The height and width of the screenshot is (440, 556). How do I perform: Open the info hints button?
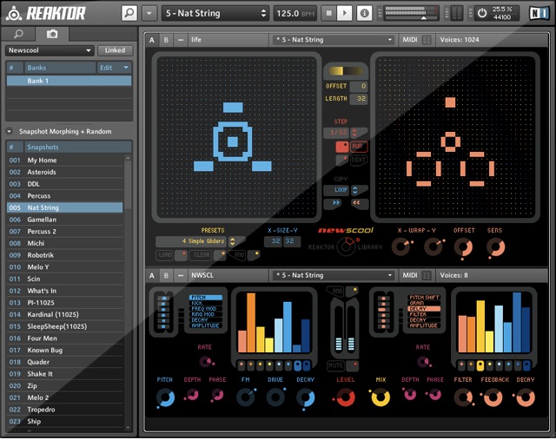364,14
